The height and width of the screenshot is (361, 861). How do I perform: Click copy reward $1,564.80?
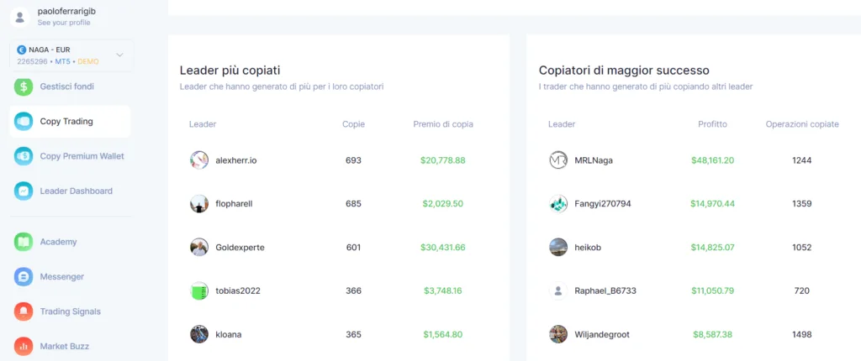point(443,334)
